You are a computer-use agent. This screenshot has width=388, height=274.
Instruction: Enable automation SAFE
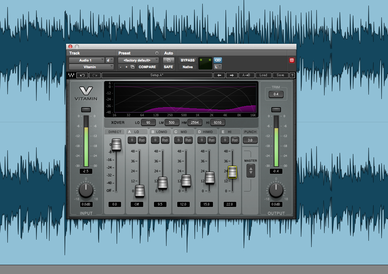click(168, 67)
